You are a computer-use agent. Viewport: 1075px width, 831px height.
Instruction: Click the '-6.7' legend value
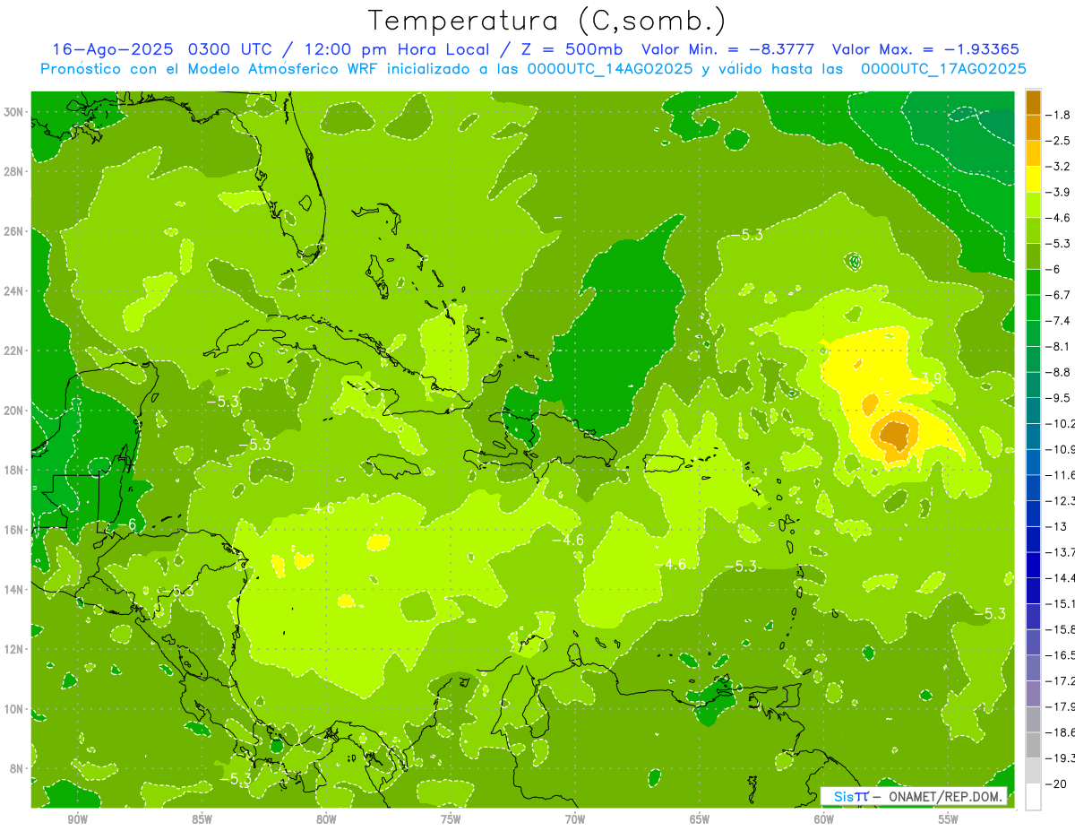click(1059, 295)
